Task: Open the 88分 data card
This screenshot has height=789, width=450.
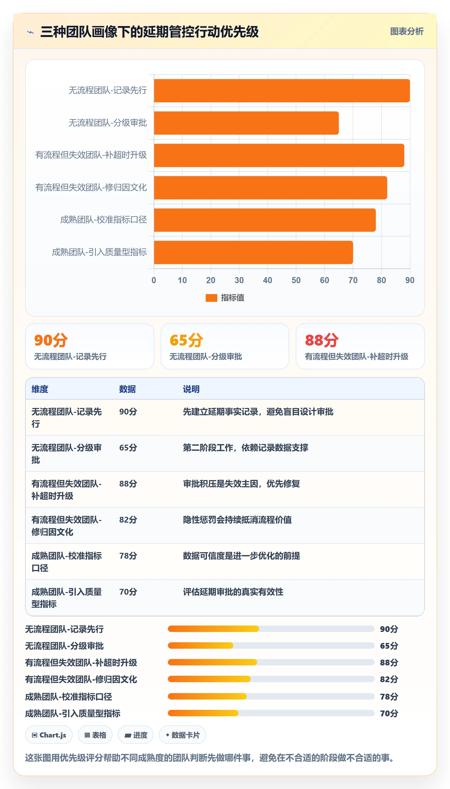Action: point(360,346)
